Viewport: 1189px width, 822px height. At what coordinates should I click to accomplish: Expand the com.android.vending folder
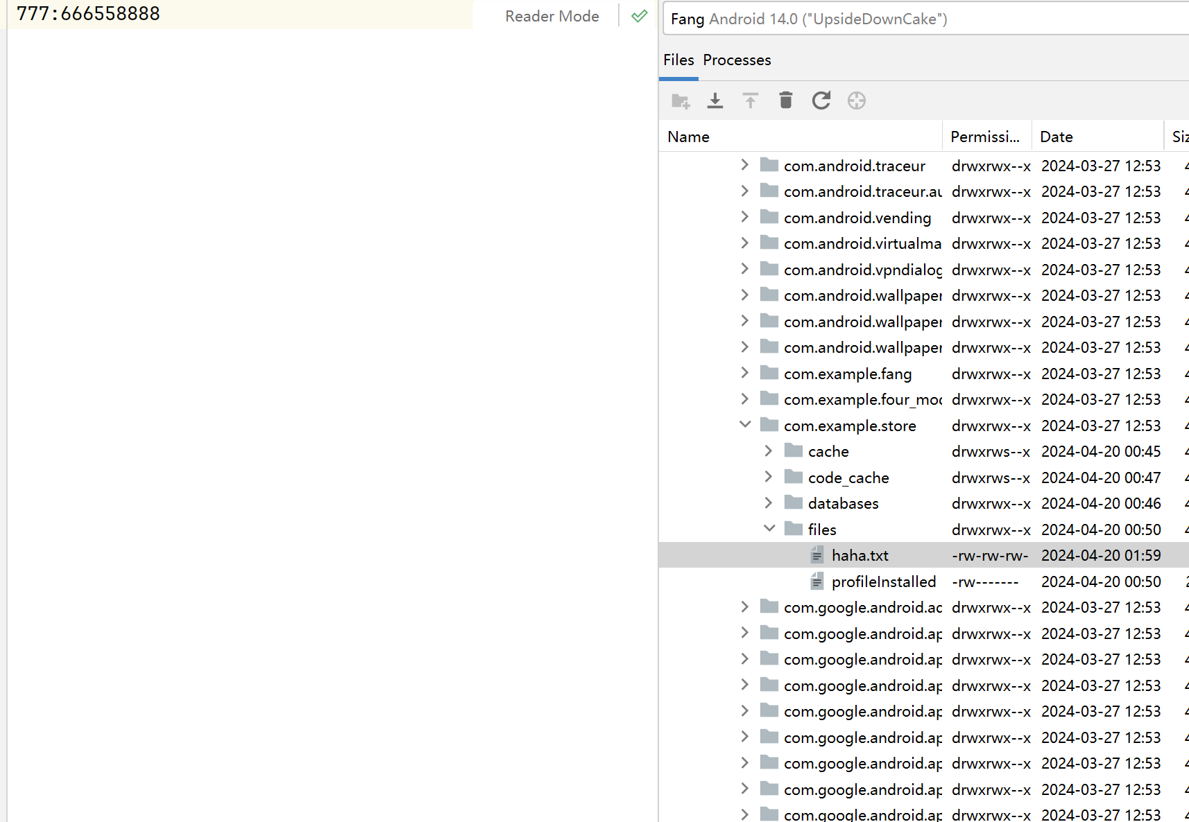click(x=745, y=217)
